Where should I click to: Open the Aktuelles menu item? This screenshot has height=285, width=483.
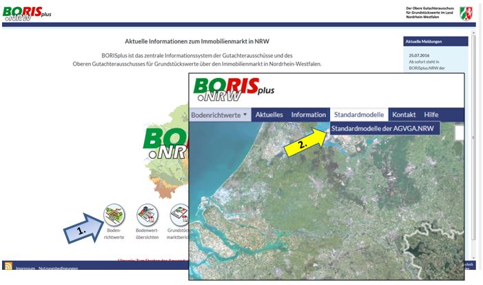(x=269, y=115)
